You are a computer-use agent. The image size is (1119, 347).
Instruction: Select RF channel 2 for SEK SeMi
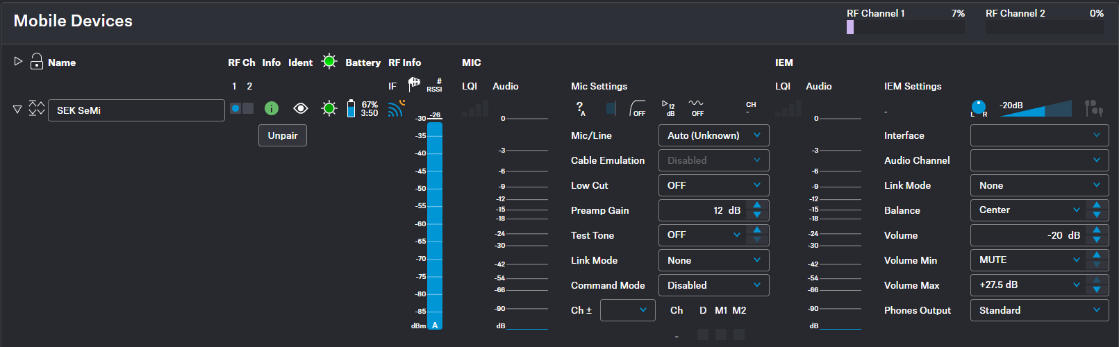(248, 108)
